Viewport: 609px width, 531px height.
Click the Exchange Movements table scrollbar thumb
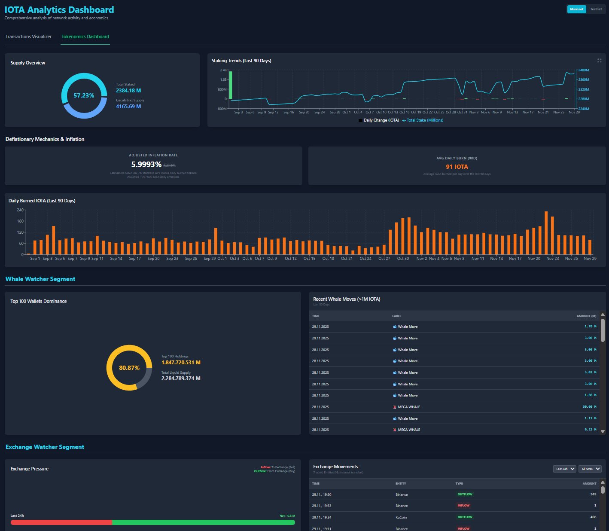click(603, 490)
